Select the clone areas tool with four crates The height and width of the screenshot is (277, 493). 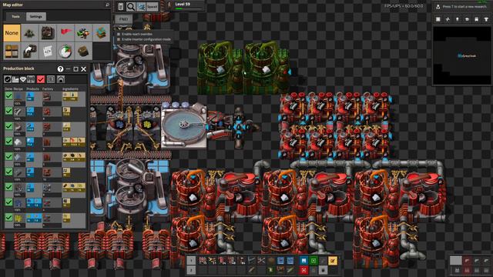point(12,52)
